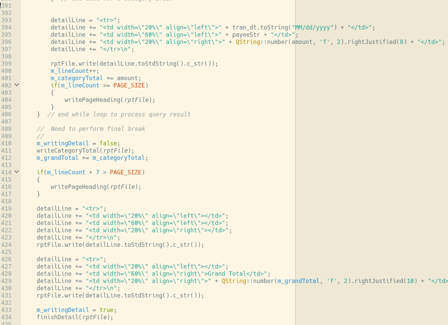This screenshot has height=325, width=448.
Task: Click the detailLine variable on line 419
Action: [54, 209]
